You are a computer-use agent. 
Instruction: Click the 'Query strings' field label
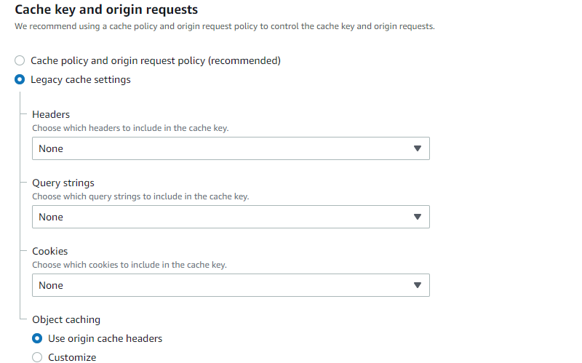[63, 183]
